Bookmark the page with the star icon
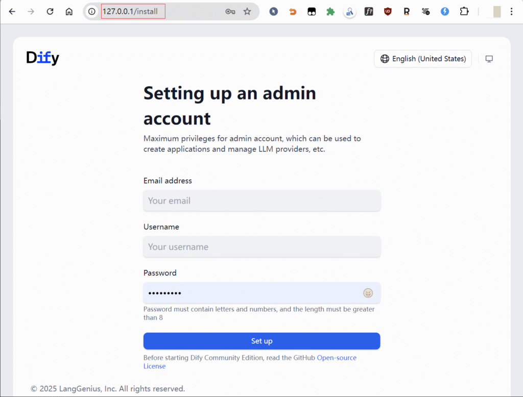Screen dimensions: 523x397 point(247,11)
